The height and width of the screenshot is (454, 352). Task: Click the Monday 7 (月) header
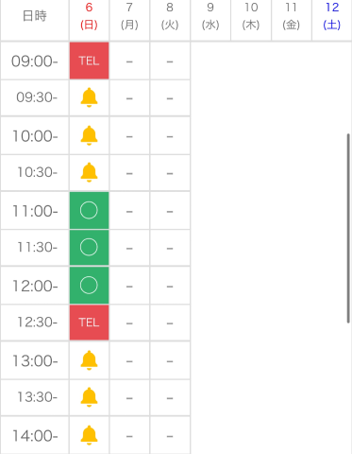[129, 16]
